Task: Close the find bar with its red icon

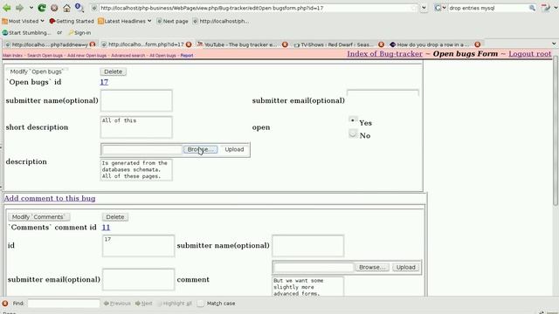Action: [5, 304]
